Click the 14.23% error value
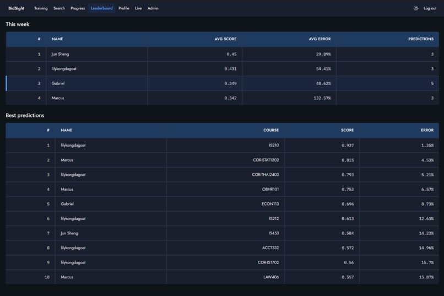 click(x=426, y=233)
